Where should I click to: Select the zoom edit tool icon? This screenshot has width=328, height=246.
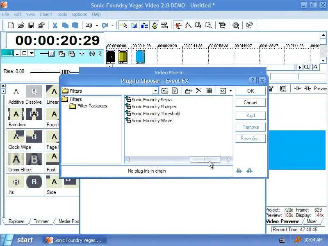tap(209, 25)
